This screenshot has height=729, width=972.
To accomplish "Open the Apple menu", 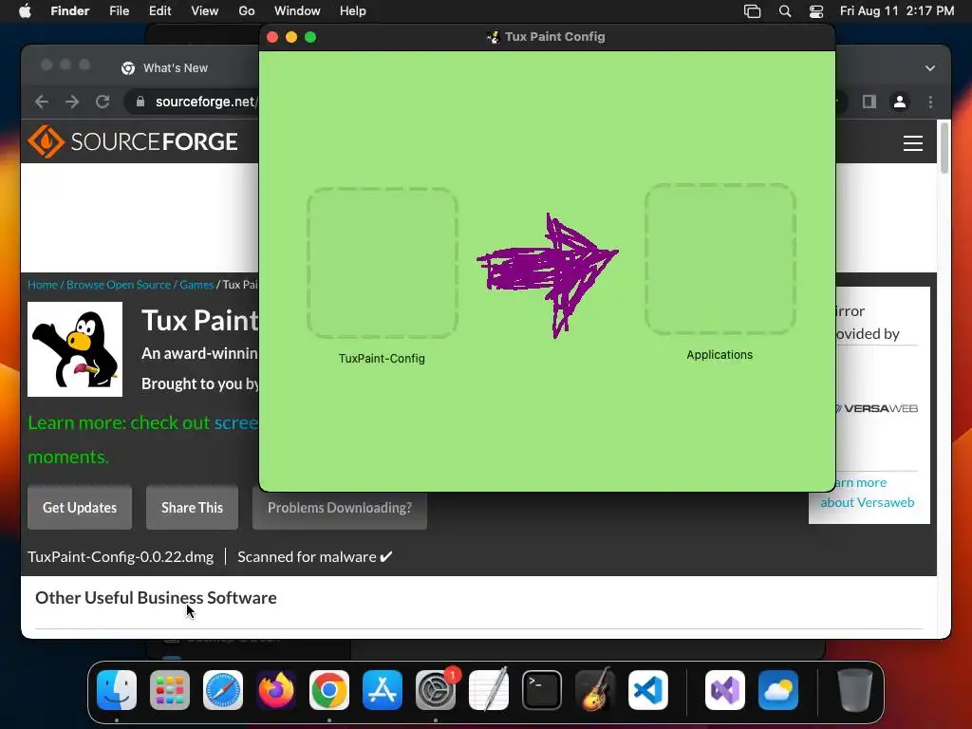I will (25, 11).
